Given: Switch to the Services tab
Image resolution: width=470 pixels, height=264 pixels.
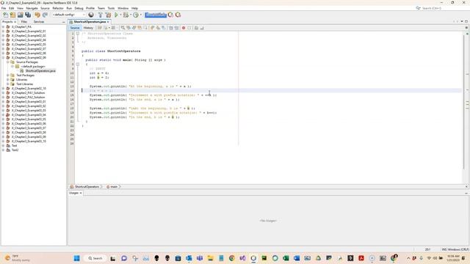Looking at the screenshot, I should click(39, 22).
